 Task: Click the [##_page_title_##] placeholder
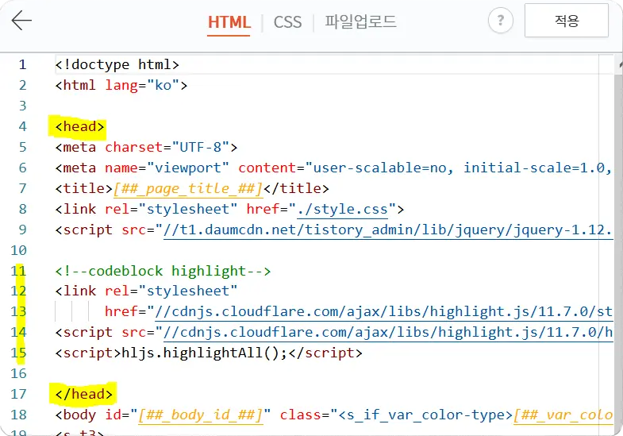tap(188, 188)
